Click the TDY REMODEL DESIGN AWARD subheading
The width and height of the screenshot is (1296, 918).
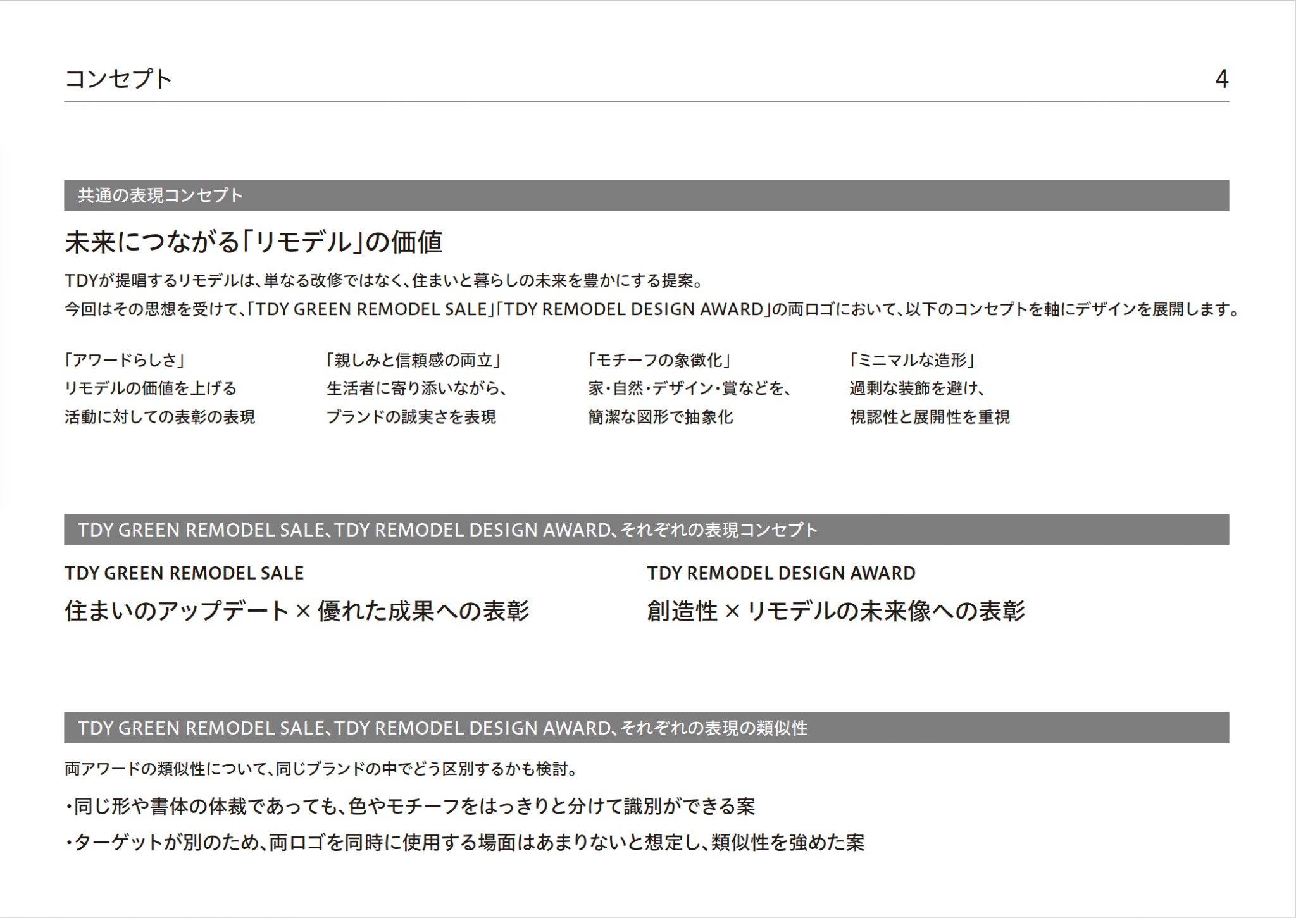(781, 573)
